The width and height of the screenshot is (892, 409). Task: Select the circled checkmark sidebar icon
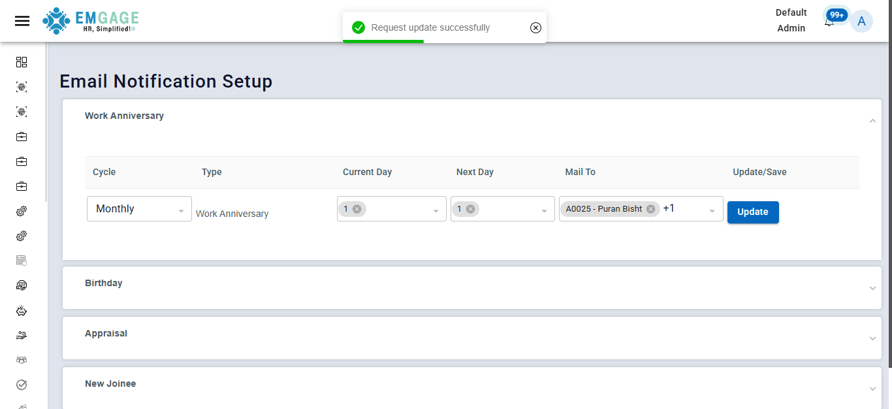point(22,385)
